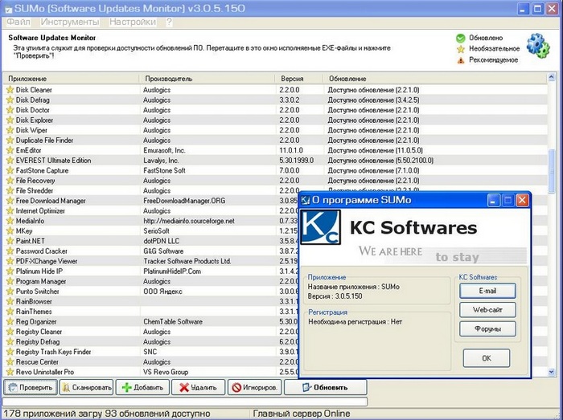
Task: Click the star icon beside Paint.NET
Action: (10, 240)
